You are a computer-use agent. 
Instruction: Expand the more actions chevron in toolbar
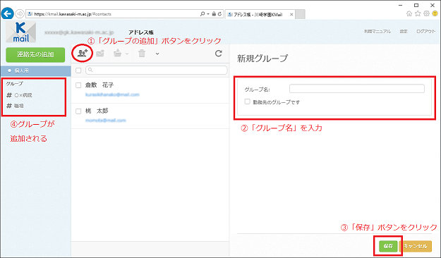[x=157, y=54]
